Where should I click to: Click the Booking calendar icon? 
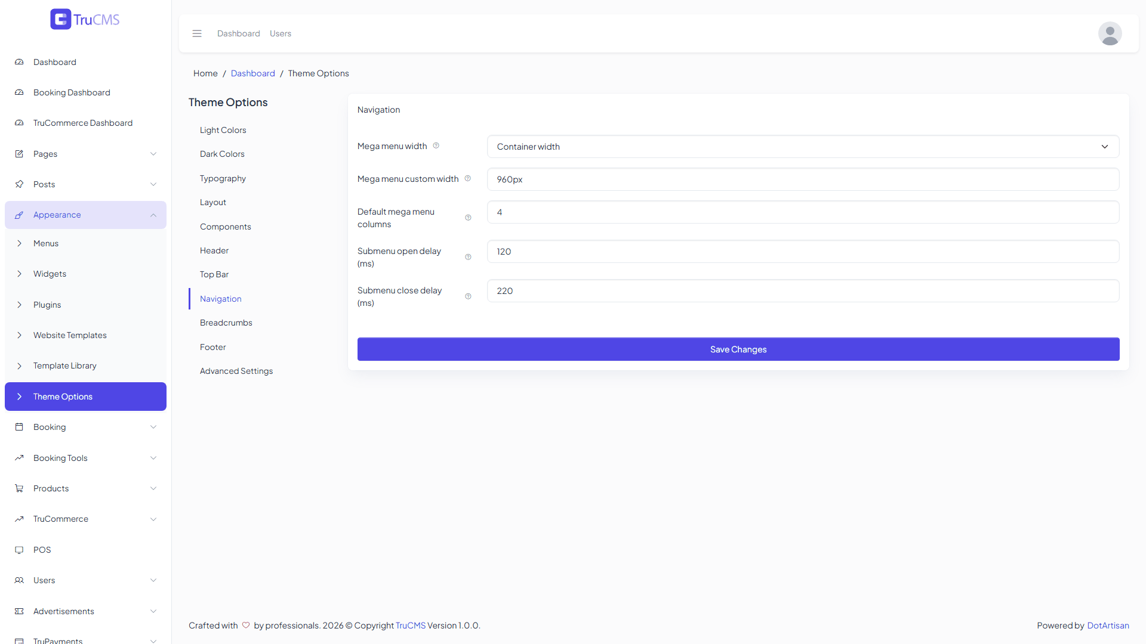click(19, 427)
